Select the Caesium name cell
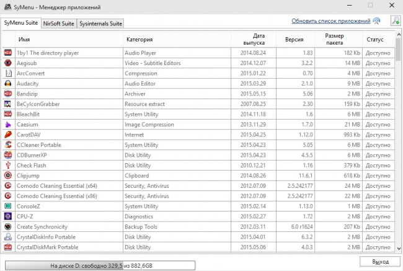This screenshot has height=271, width=403. pyautogui.click(x=69, y=125)
